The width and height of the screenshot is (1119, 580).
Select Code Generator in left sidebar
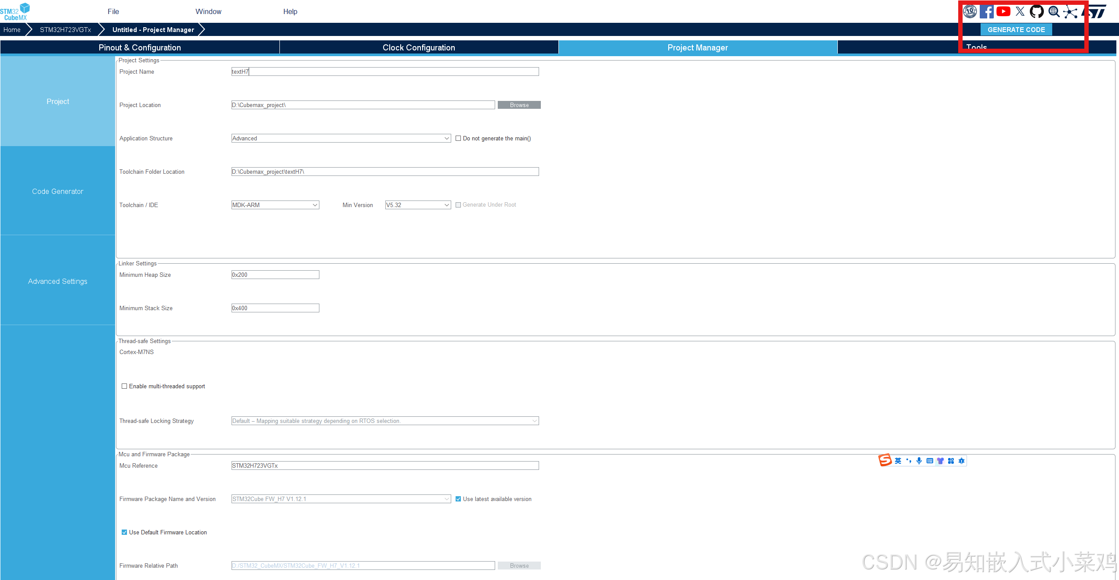58,191
